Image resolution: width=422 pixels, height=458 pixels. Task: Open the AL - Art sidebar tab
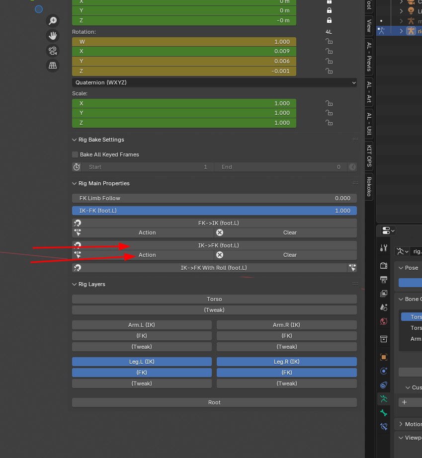tap(369, 92)
